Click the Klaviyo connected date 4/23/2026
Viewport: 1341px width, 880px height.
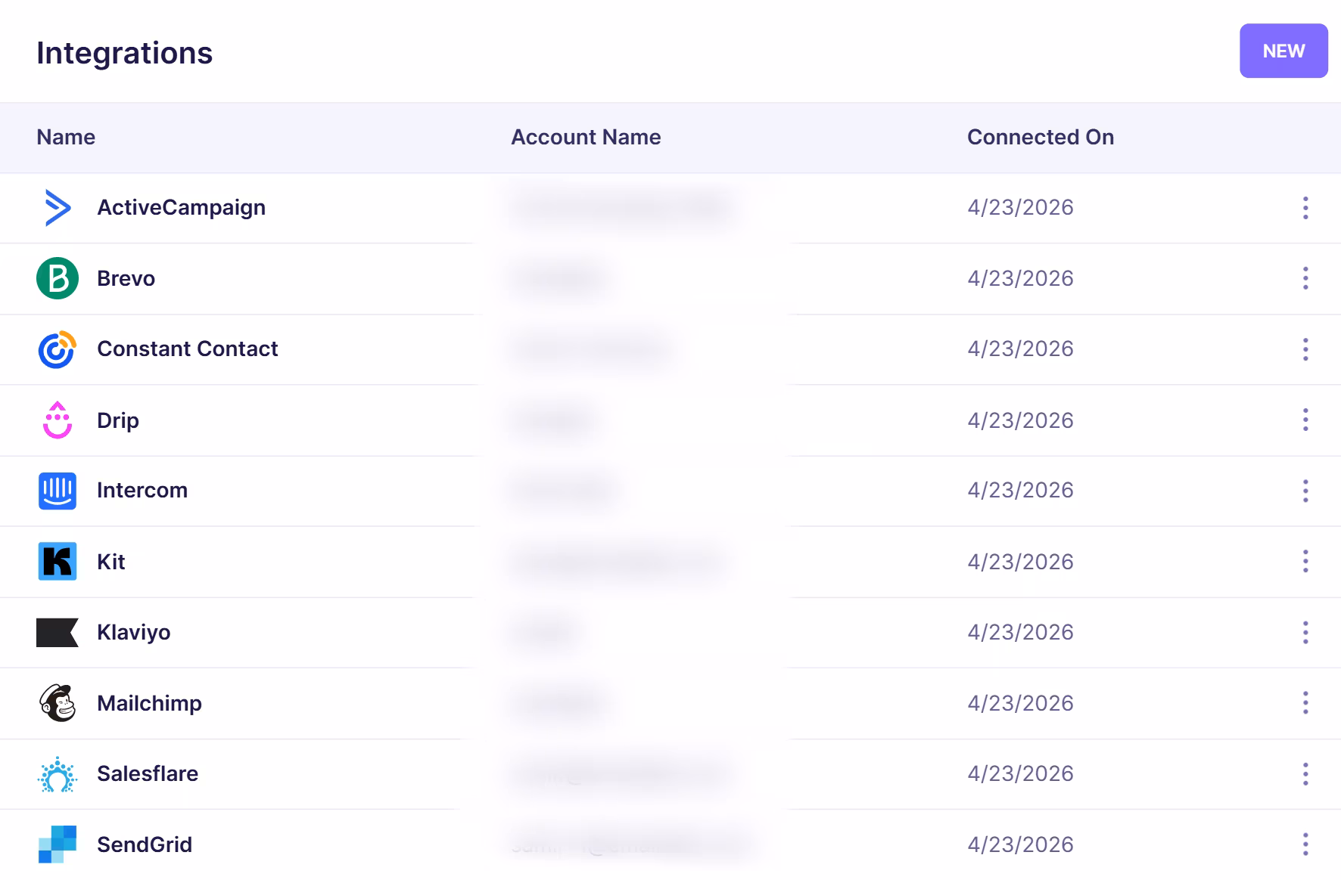pyautogui.click(x=1020, y=632)
